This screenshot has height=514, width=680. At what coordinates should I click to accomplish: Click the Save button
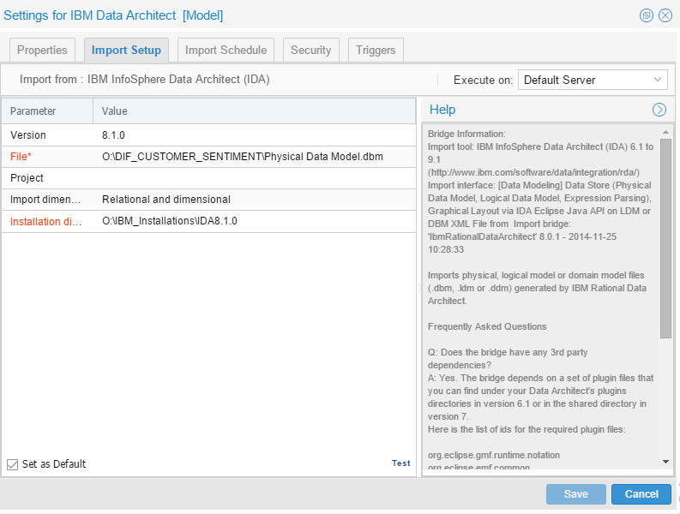click(x=576, y=494)
